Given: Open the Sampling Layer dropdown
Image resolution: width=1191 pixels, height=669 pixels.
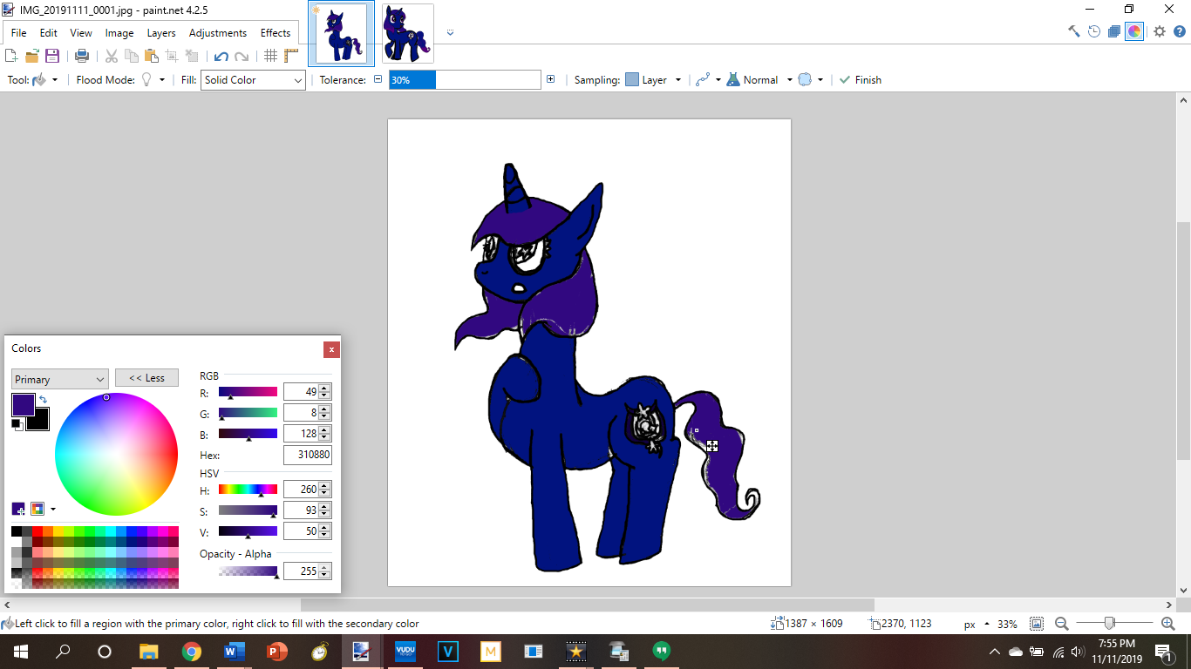Looking at the screenshot, I should coord(654,80).
